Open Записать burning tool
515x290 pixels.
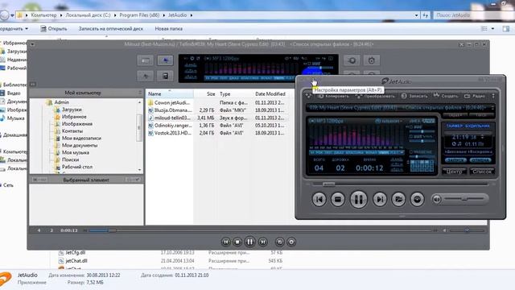click(x=414, y=96)
